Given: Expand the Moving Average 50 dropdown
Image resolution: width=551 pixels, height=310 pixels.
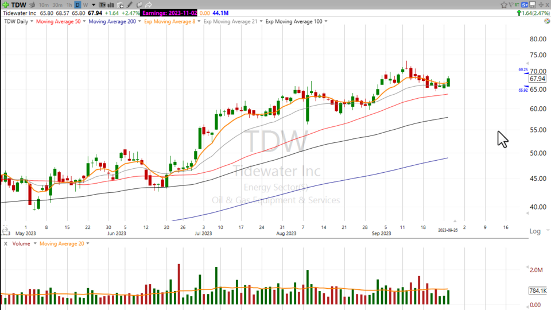Looking at the screenshot, I should pyautogui.click(x=84, y=21).
